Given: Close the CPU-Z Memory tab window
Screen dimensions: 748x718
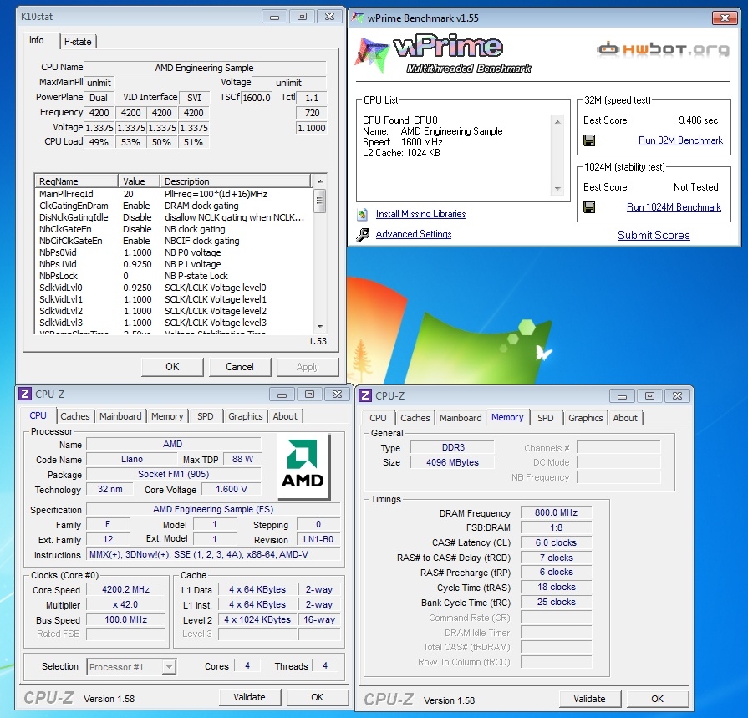Looking at the screenshot, I should pos(677,396).
